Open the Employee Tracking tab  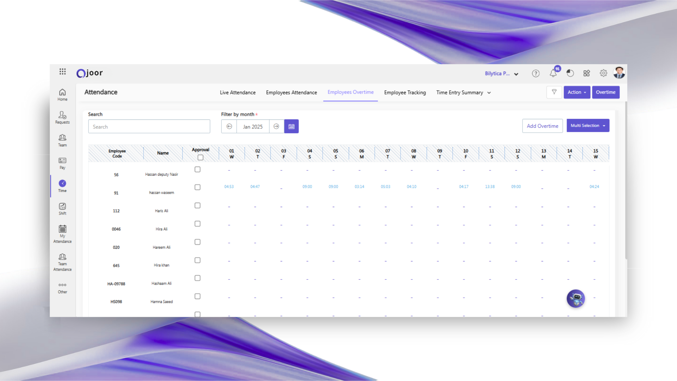tap(405, 92)
